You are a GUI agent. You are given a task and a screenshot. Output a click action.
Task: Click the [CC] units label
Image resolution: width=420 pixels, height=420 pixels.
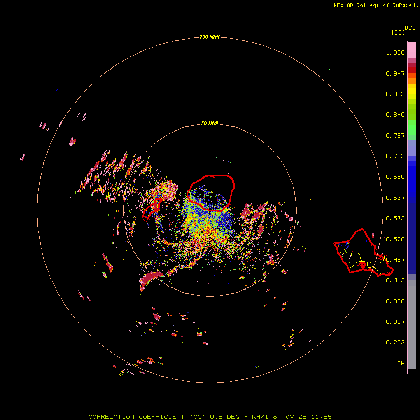click(x=398, y=32)
